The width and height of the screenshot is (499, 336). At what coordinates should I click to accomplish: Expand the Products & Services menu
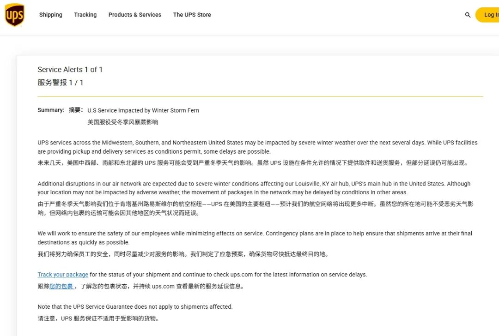(x=134, y=15)
